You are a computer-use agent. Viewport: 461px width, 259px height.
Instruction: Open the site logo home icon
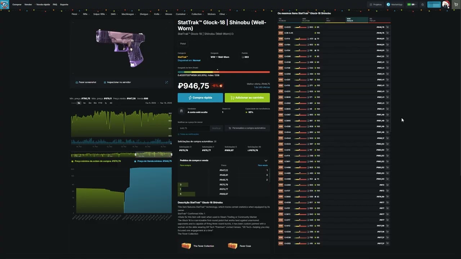pyautogui.click(x=4, y=5)
